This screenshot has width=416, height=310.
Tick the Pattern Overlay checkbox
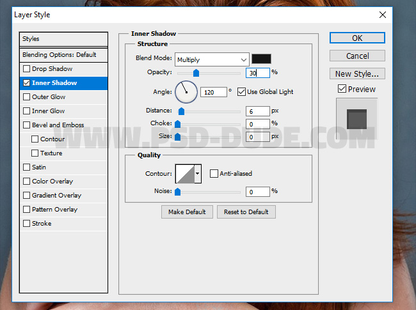point(26,209)
